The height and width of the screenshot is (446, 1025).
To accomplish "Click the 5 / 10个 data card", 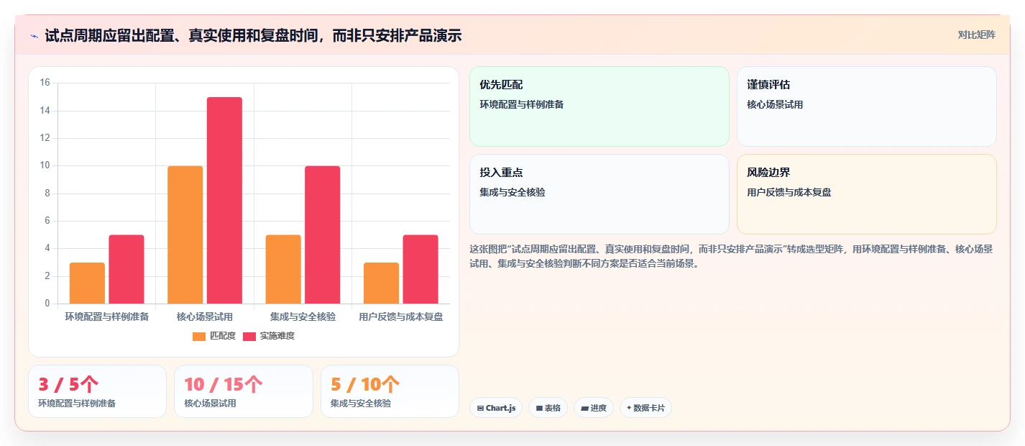I will tap(390, 391).
